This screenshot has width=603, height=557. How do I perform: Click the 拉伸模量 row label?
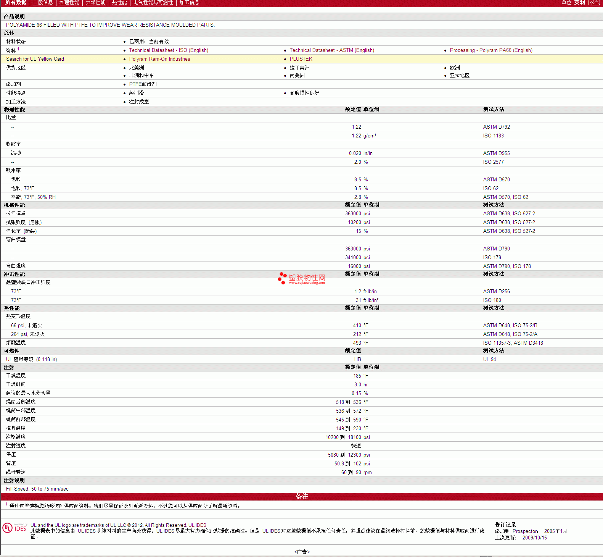[16, 213]
